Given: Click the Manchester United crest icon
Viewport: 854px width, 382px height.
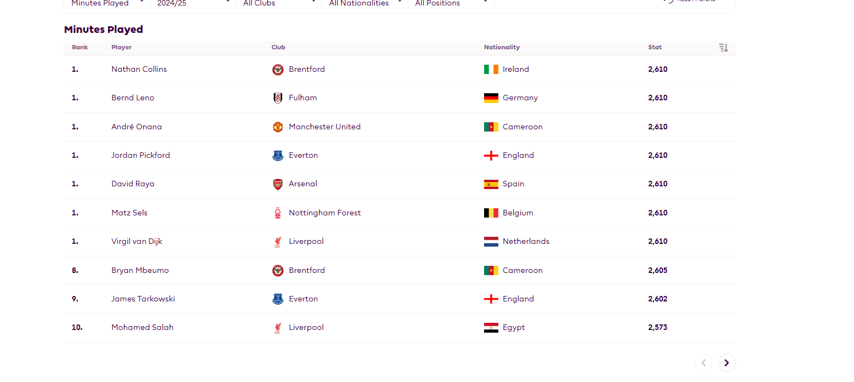Looking at the screenshot, I should 278,127.
